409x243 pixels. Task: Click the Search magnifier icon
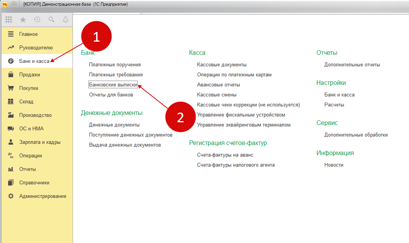point(51,20)
